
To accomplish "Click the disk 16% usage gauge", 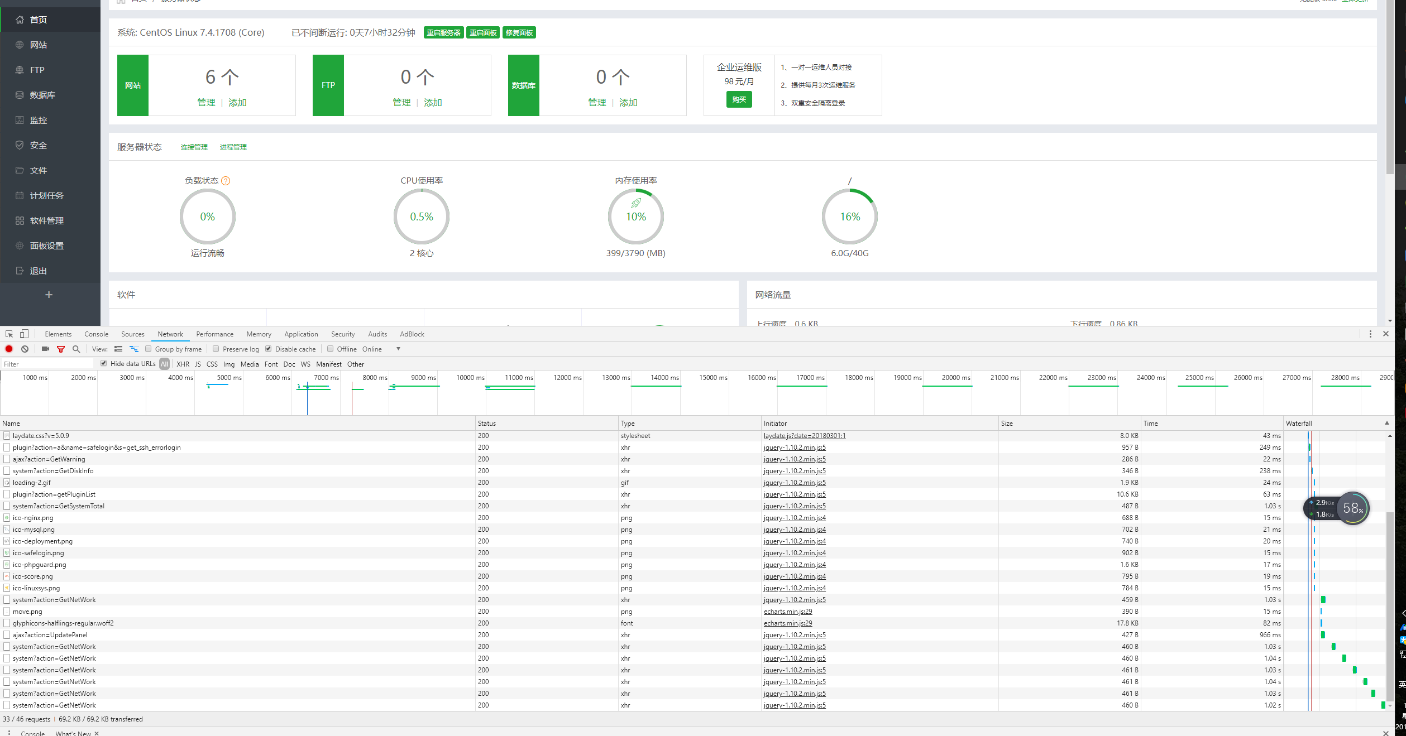I will click(850, 217).
